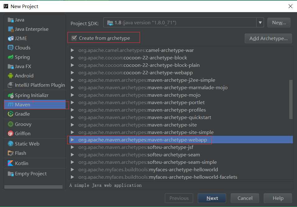
Task: Expand myfaces-archetype-helloworld node
Action: [72, 169]
